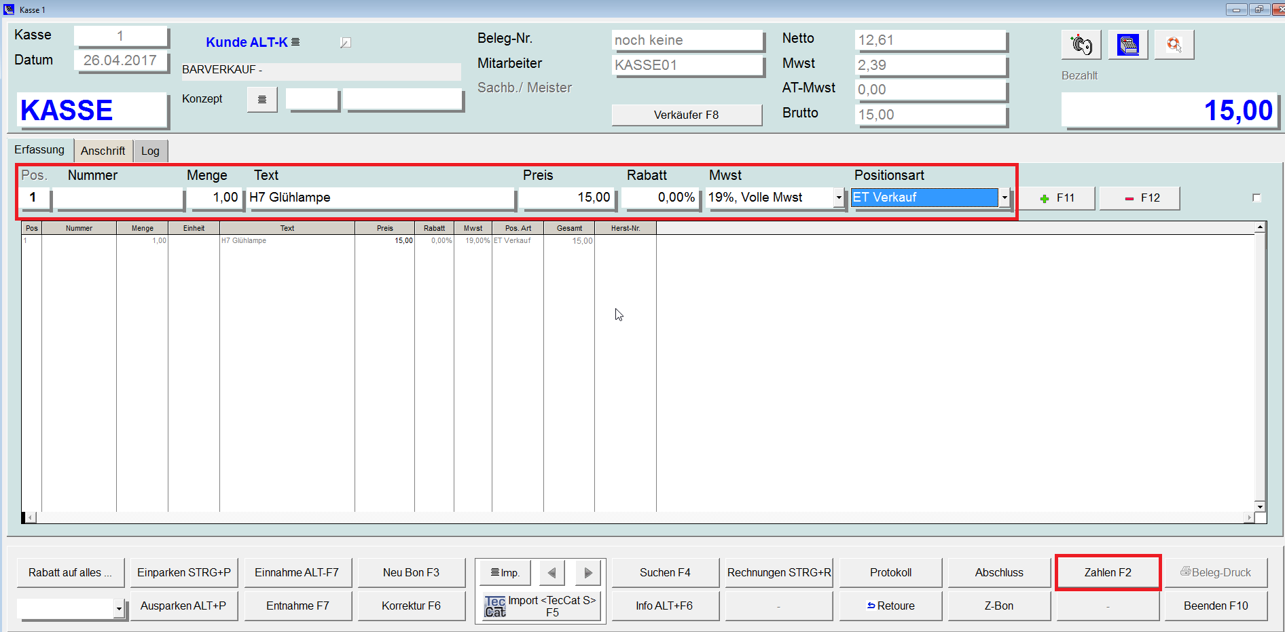
Task: Click the Menge input field with 1,00
Action: point(215,198)
